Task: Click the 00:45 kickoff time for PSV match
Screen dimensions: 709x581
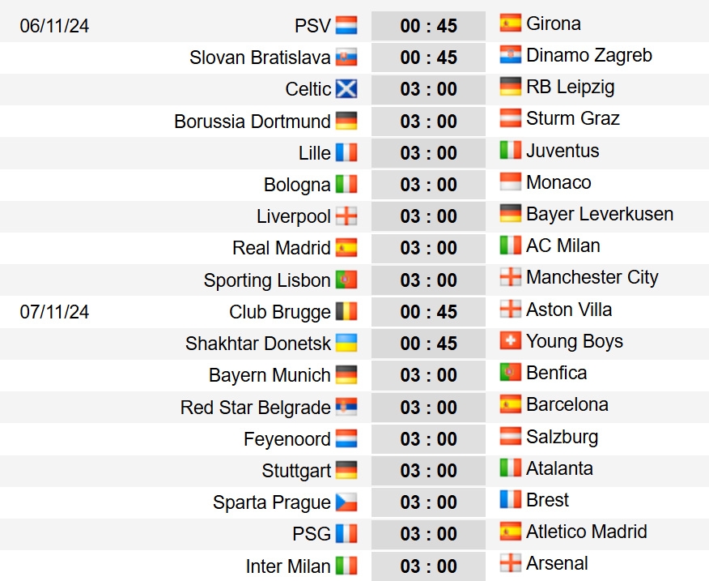Action: 428,26
